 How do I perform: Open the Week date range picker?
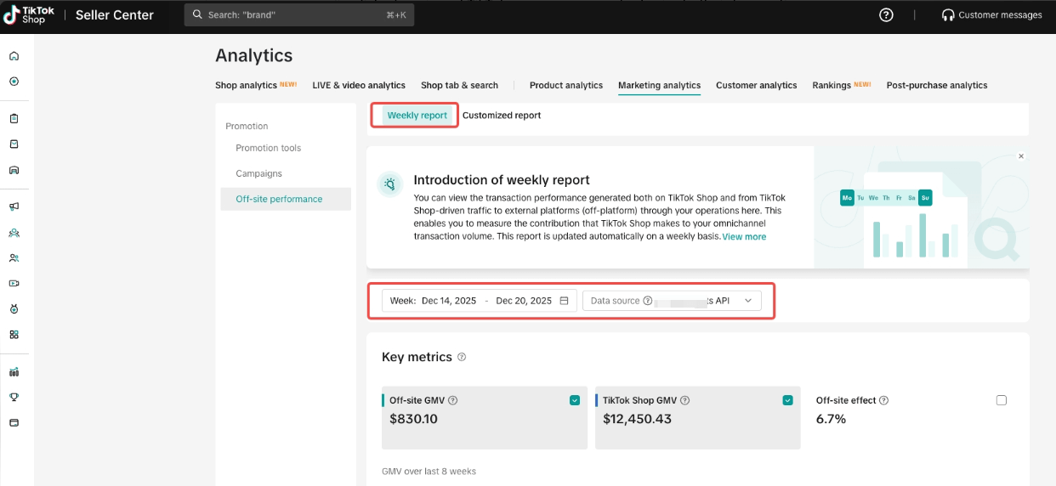[x=480, y=301]
